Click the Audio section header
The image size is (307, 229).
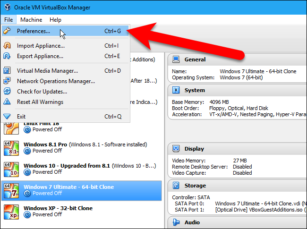(x=237, y=222)
